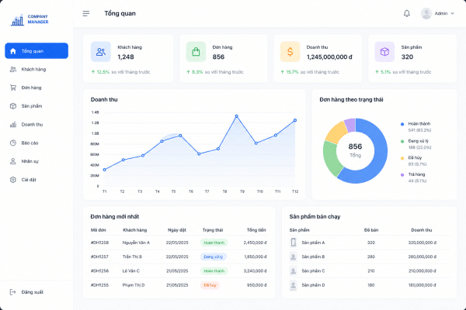The width and height of the screenshot is (466, 310).
Task: Open the hamburger menu icon
Action: pos(86,13)
